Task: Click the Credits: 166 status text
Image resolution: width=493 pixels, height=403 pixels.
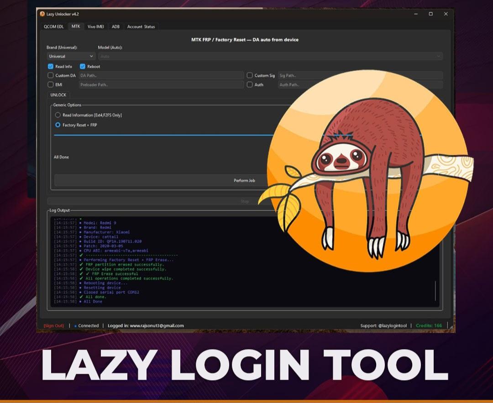Action: tap(429, 326)
